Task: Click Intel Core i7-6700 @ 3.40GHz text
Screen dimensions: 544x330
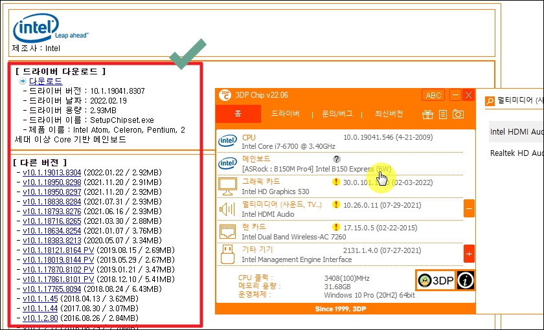Action: coord(288,146)
